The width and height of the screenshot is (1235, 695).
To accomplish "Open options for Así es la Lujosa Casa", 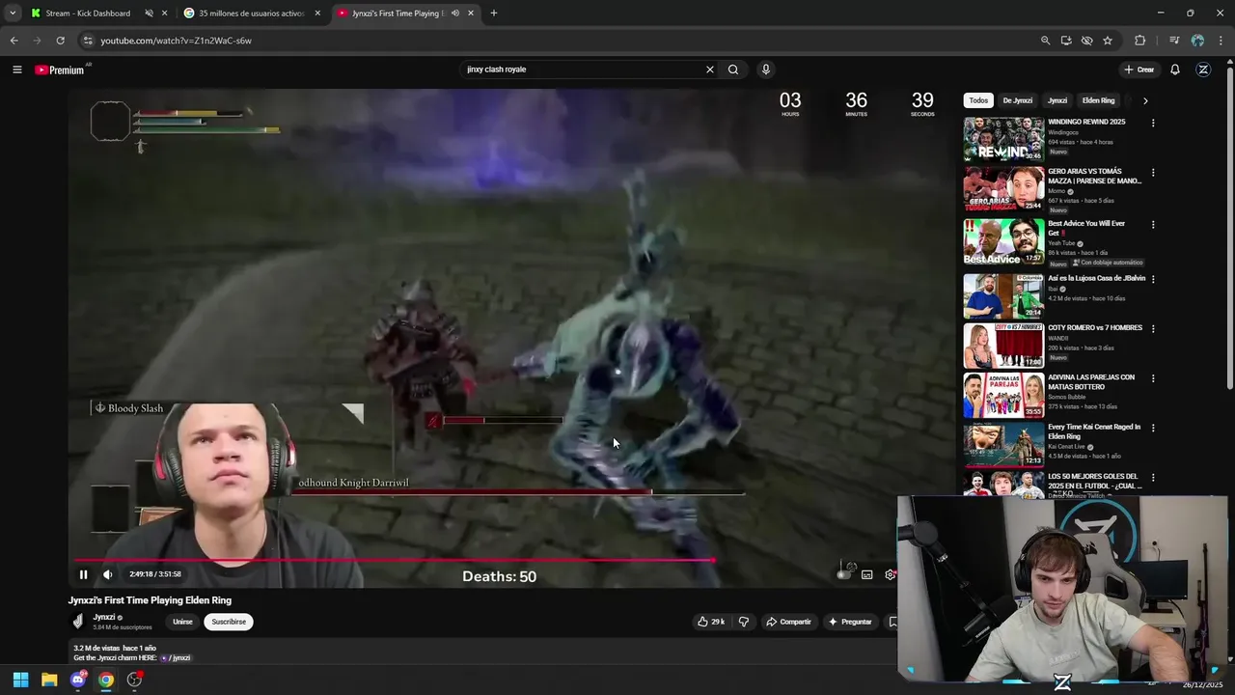I will click(1153, 279).
